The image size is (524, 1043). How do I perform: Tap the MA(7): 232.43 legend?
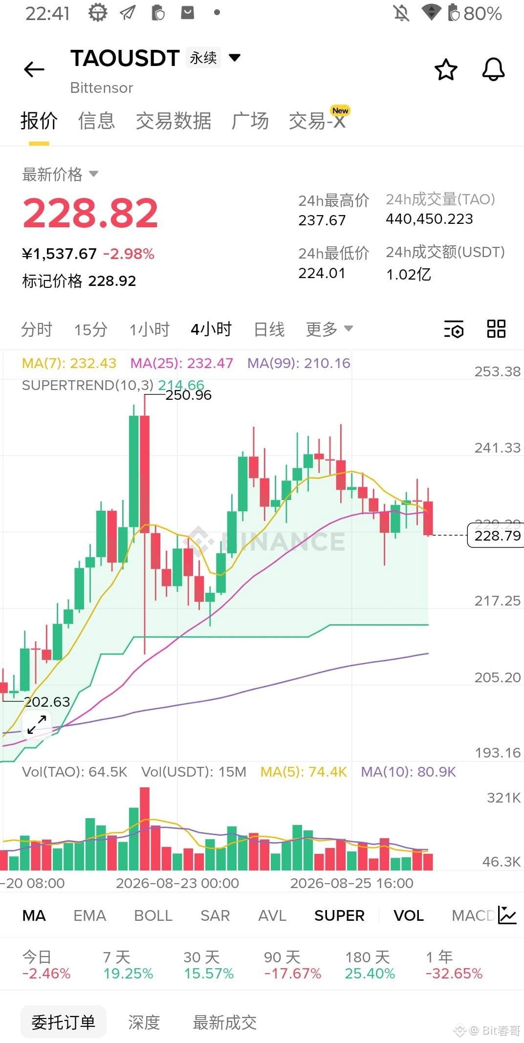[69, 363]
